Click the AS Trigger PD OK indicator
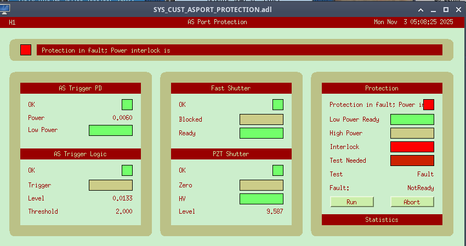Viewport: 466px width, 246px height. tap(127, 105)
